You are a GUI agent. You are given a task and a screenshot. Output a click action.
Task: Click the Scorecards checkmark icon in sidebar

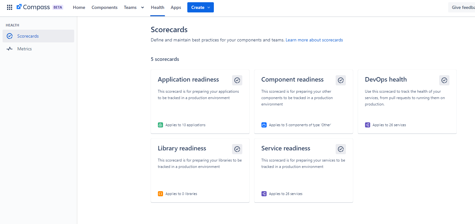point(10,36)
